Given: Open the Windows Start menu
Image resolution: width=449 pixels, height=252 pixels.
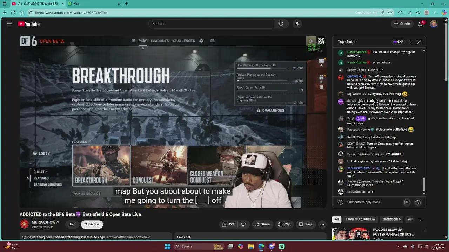Looking at the screenshot, I should coord(167,246).
